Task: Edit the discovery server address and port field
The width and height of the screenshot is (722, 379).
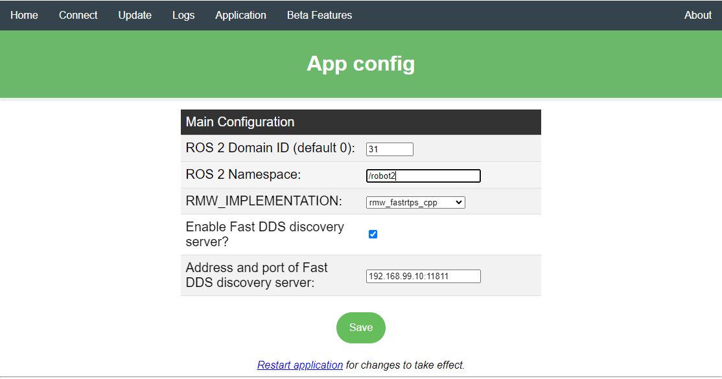Action: 423,276
